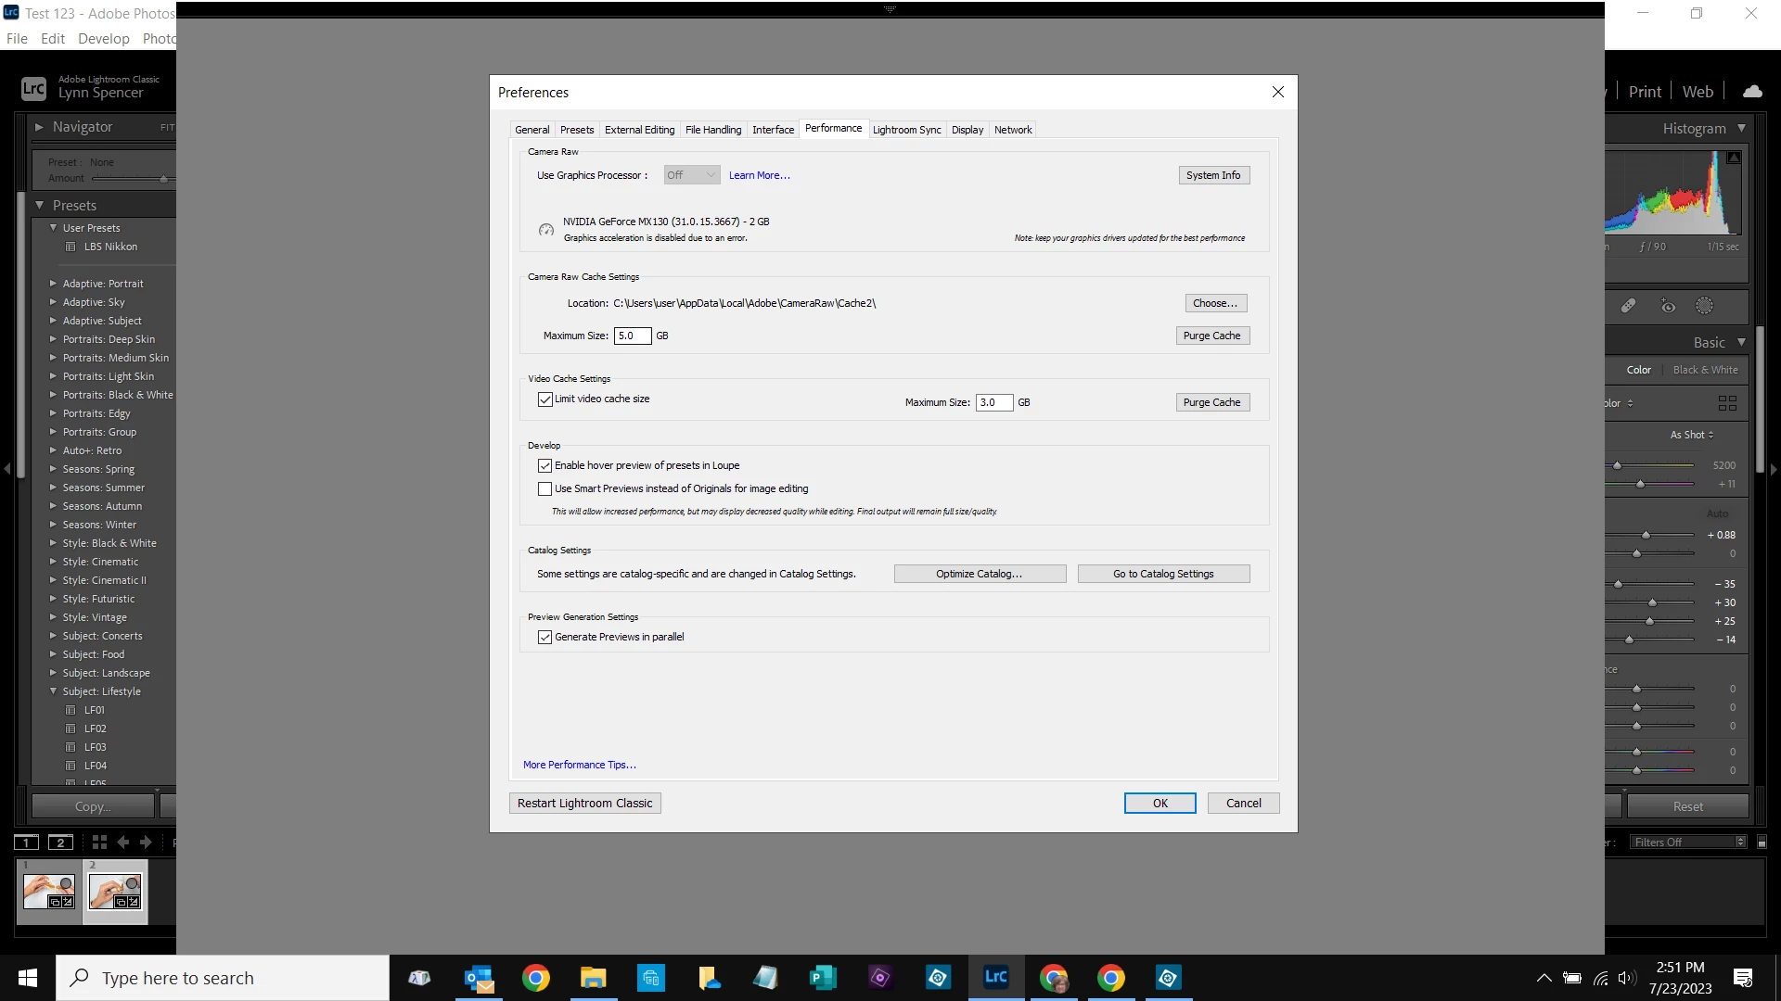
Task: Open the profile browser grid icon
Action: 1727,403
